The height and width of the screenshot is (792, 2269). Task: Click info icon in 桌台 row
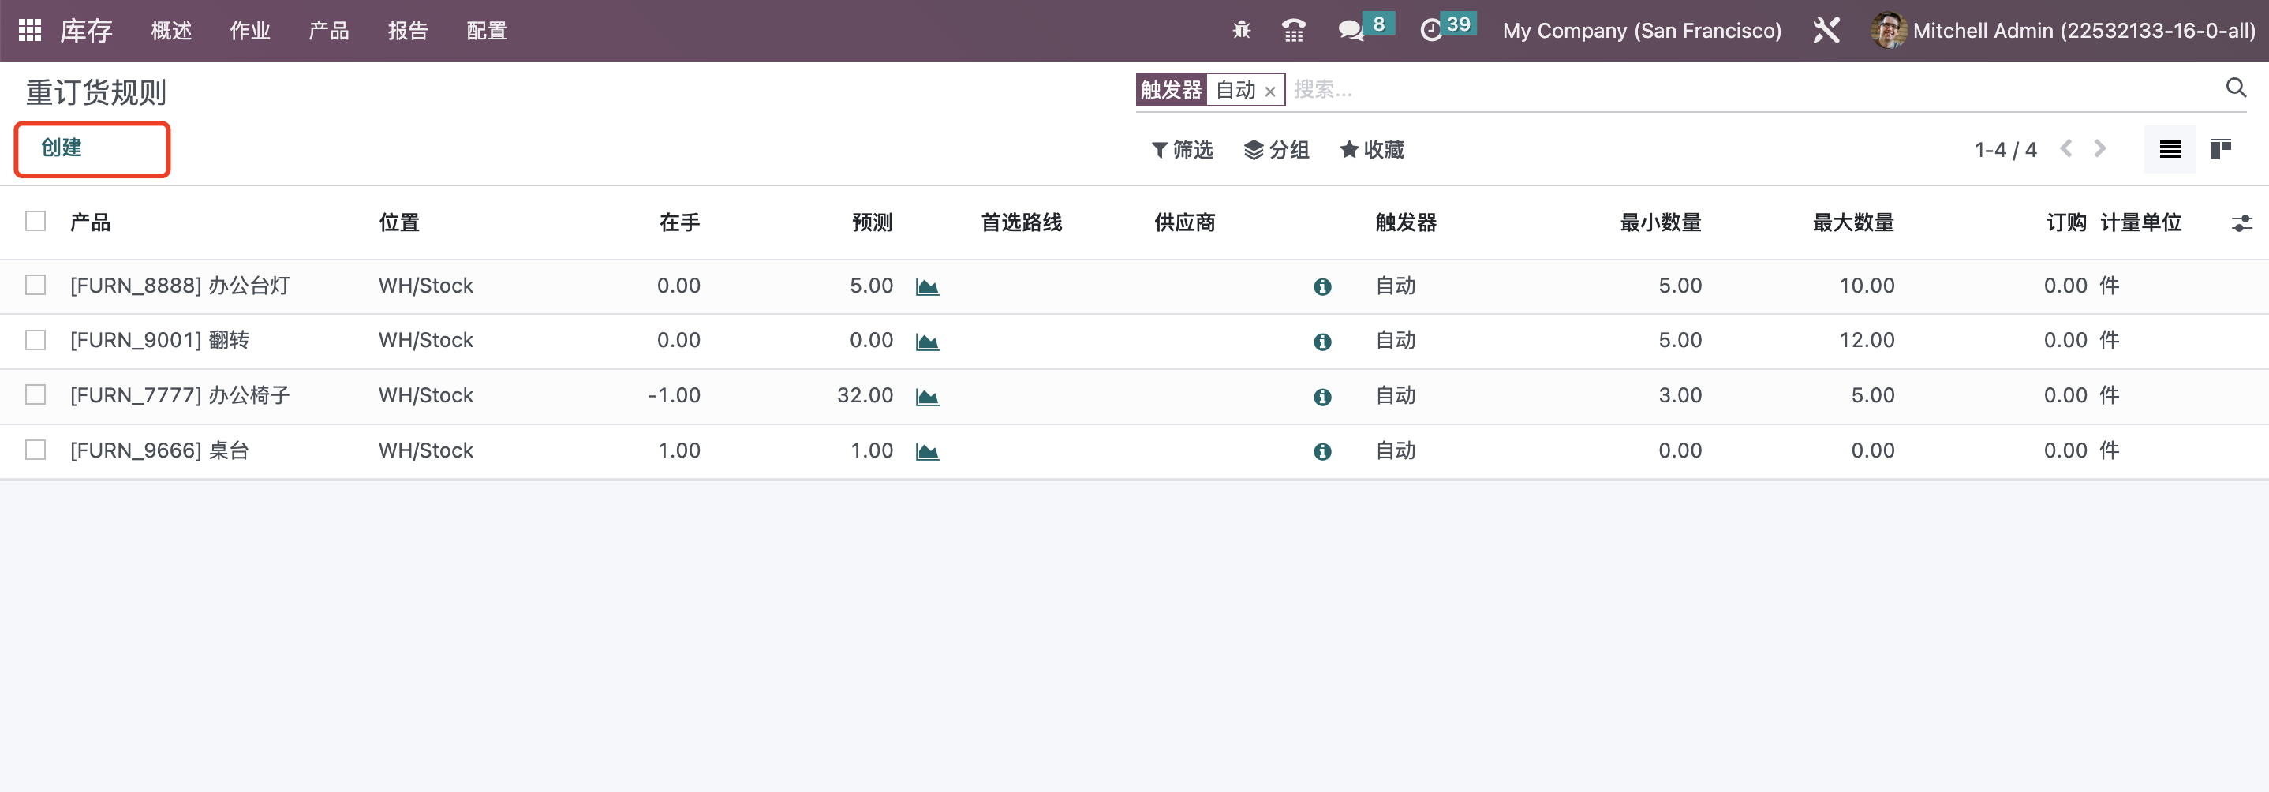pos(1322,452)
